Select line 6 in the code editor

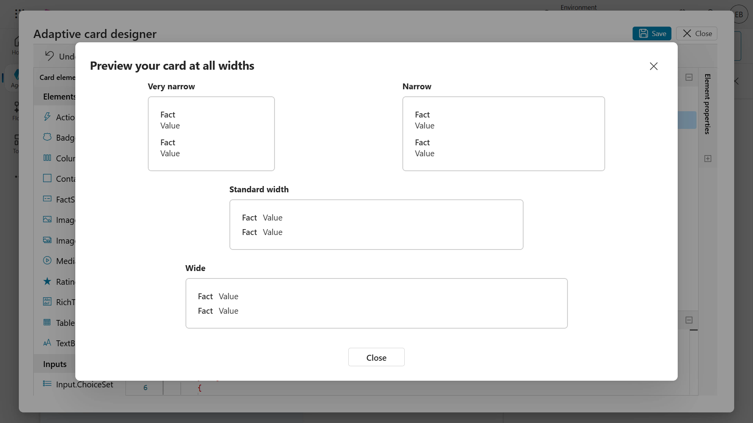point(145,387)
